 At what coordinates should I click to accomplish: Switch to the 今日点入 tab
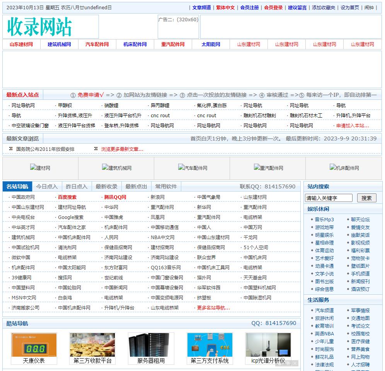(x=47, y=186)
